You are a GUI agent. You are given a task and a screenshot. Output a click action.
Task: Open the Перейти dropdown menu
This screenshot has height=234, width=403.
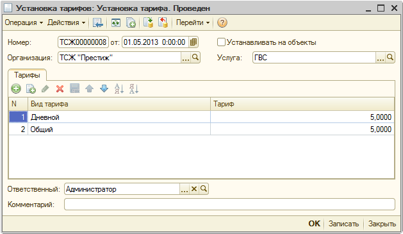193,22
